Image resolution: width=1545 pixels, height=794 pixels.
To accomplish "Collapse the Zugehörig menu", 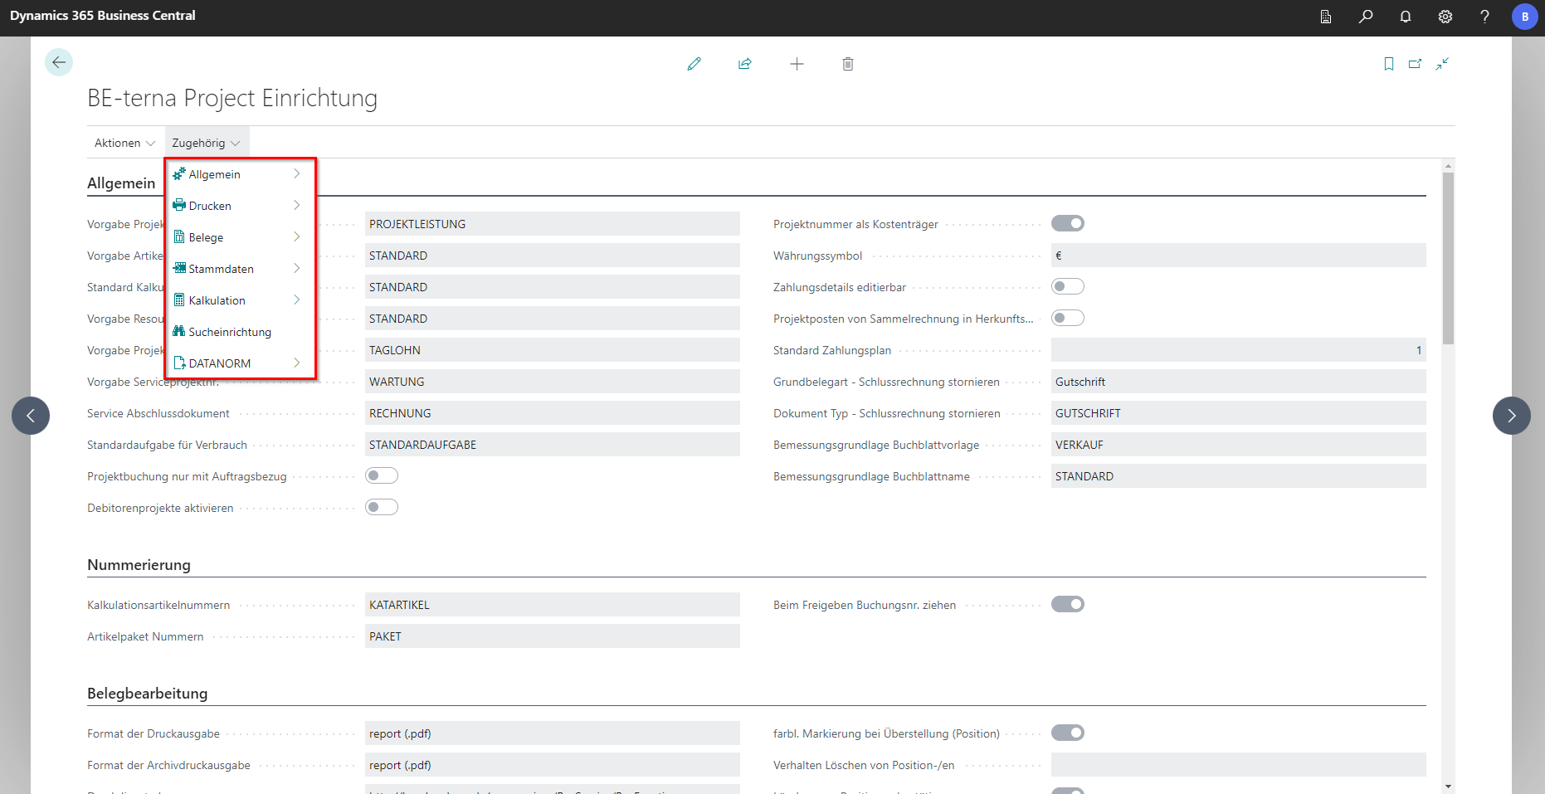I will tap(207, 143).
